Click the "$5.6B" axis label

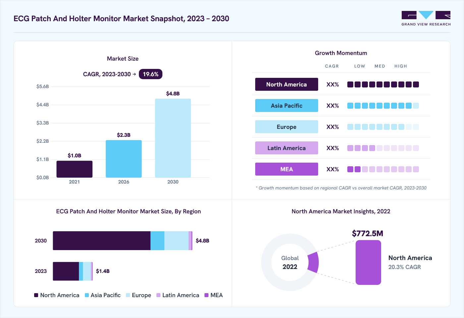43,86
